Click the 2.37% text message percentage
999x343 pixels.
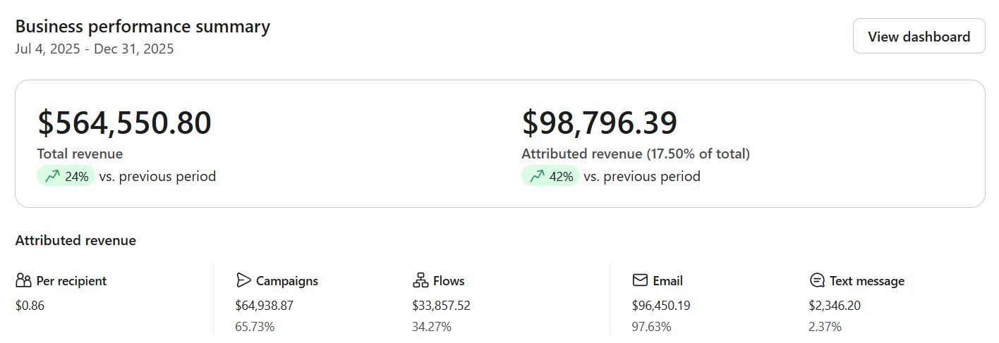825,327
